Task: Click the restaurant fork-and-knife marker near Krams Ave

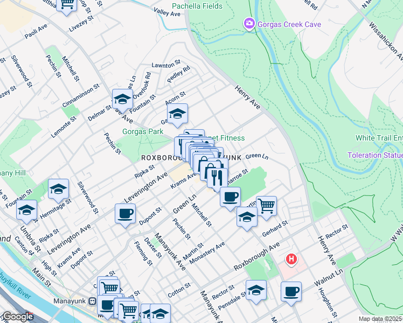Action: pos(217,179)
